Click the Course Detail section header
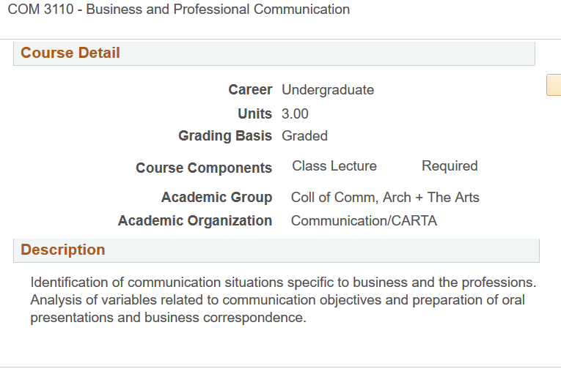The image size is (561, 377). pyautogui.click(x=70, y=53)
